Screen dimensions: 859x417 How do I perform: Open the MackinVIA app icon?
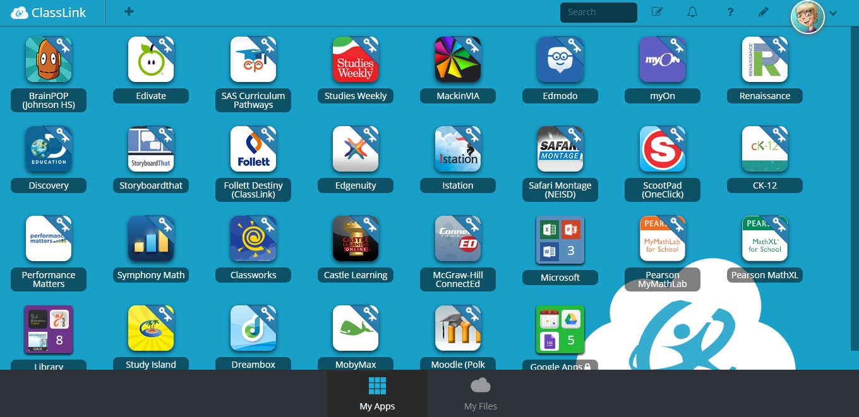pos(458,59)
